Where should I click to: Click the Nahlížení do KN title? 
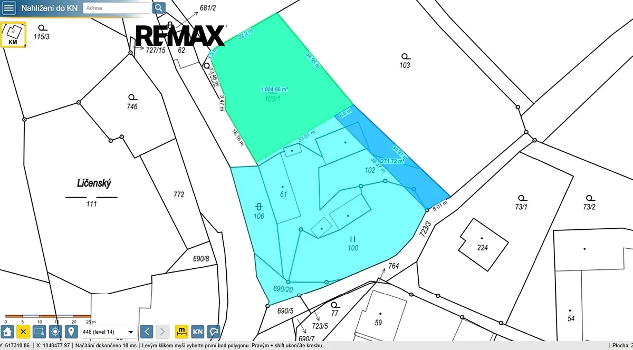[x=50, y=8]
